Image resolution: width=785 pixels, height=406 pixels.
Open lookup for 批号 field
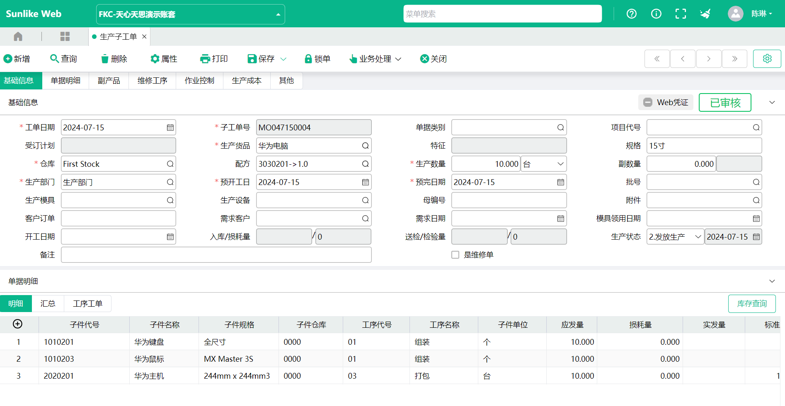tap(756, 182)
